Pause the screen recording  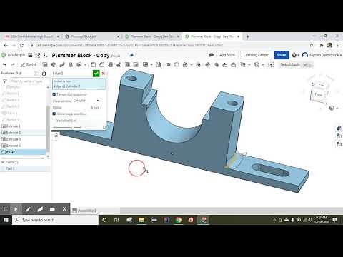click(x=5, y=209)
